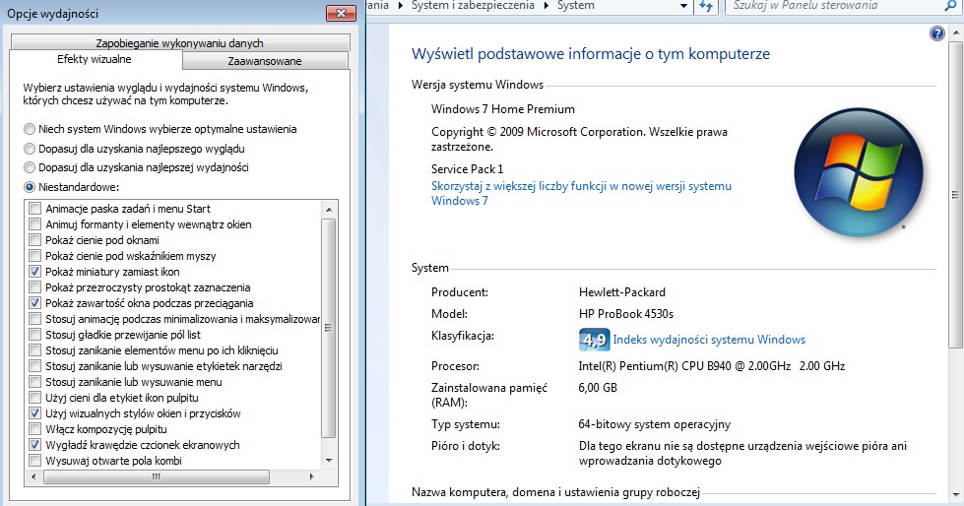Click the Windows 7 logo image

point(859,172)
